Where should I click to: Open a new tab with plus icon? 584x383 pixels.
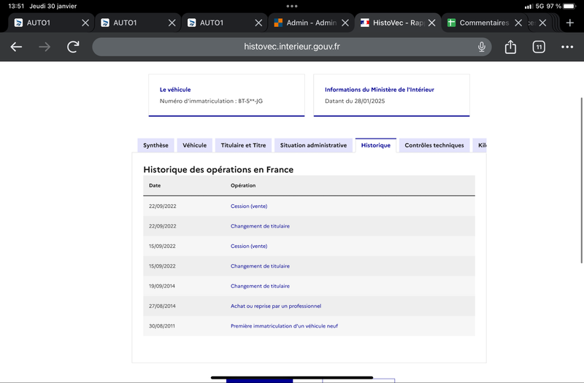(569, 23)
